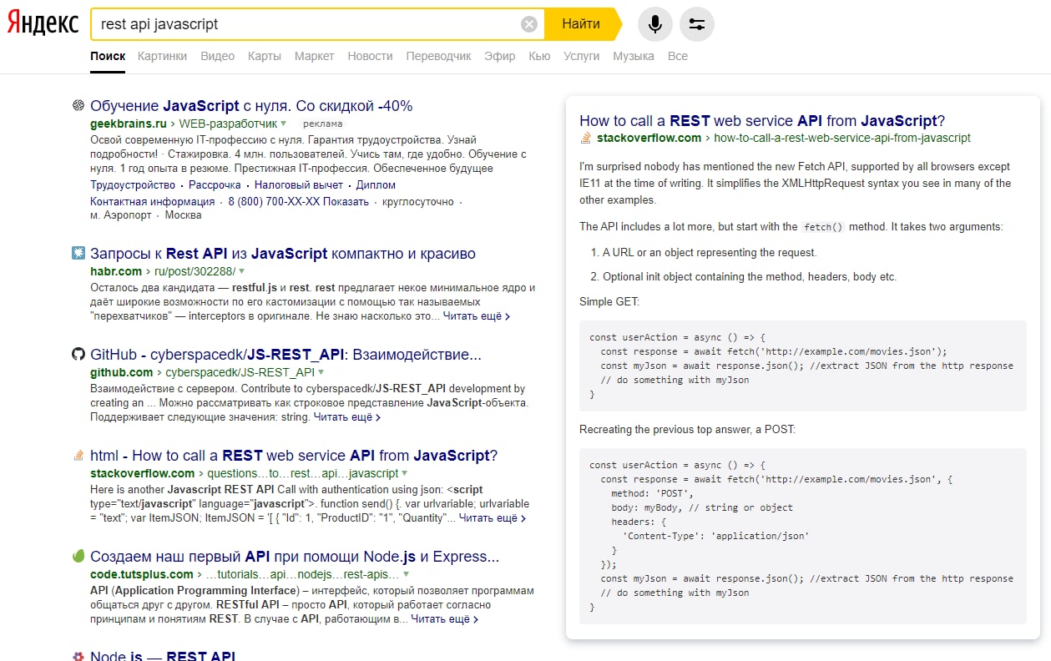Open the Трудоустройство sitelink
Image resolution: width=1051 pixels, height=661 pixels.
tap(133, 184)
